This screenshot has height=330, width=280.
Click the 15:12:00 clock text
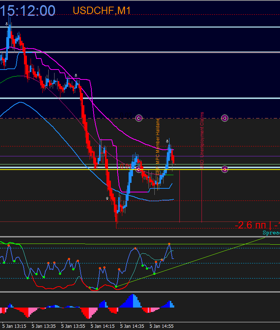(x=28, y=11)
